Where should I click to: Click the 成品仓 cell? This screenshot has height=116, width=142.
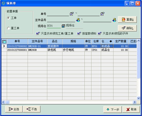107,50
